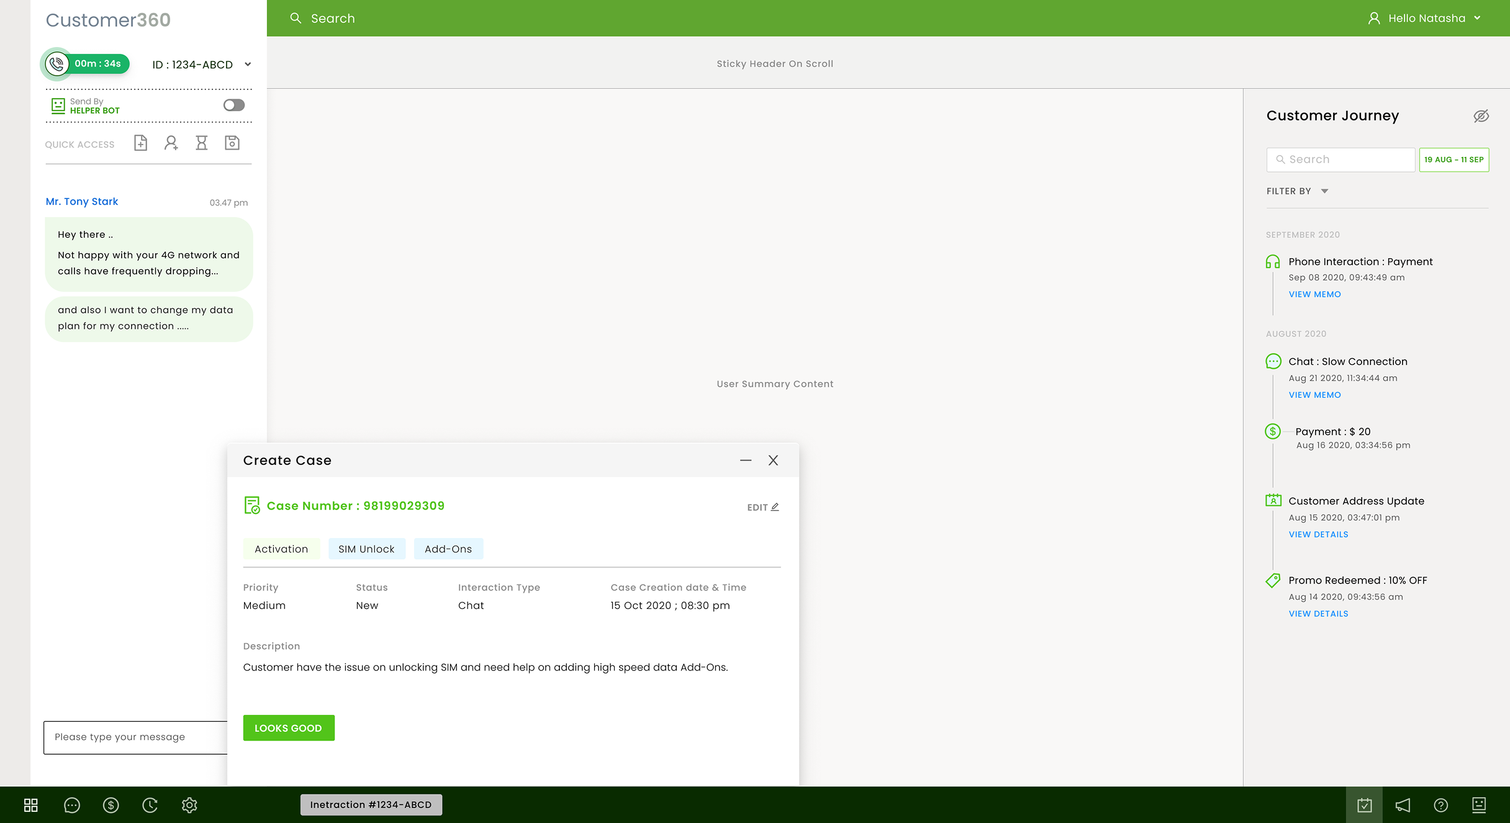The width and height of the screenshot is (1510, 823).
Task: Open VIEW MEMO for Phone Interaction : Payment
Action: click(x=1315, y=294)
